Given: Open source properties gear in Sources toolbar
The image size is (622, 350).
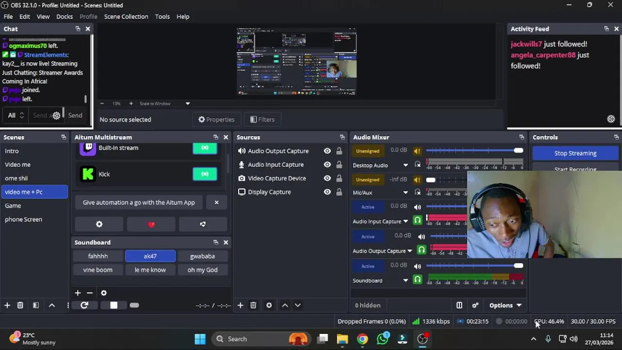Looking at the screenshot, I should (269, 305).
